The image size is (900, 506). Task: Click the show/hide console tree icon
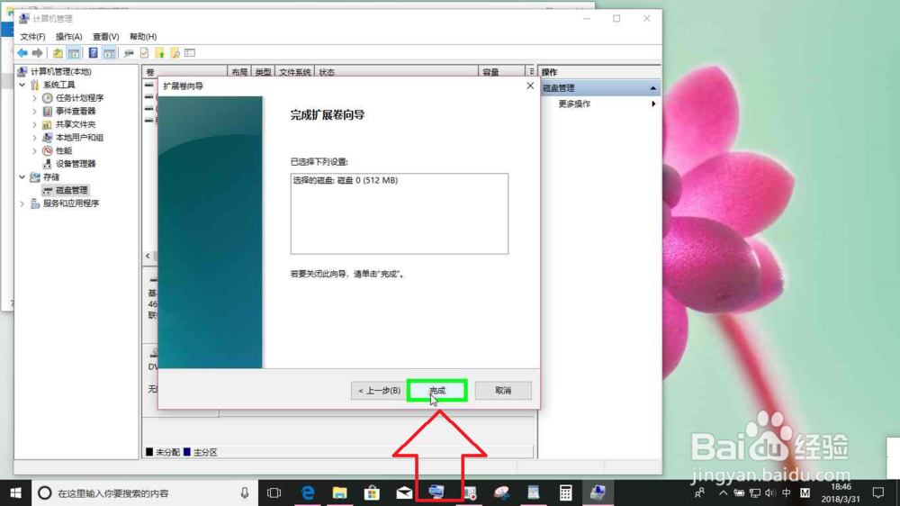[x=74, y=53]
